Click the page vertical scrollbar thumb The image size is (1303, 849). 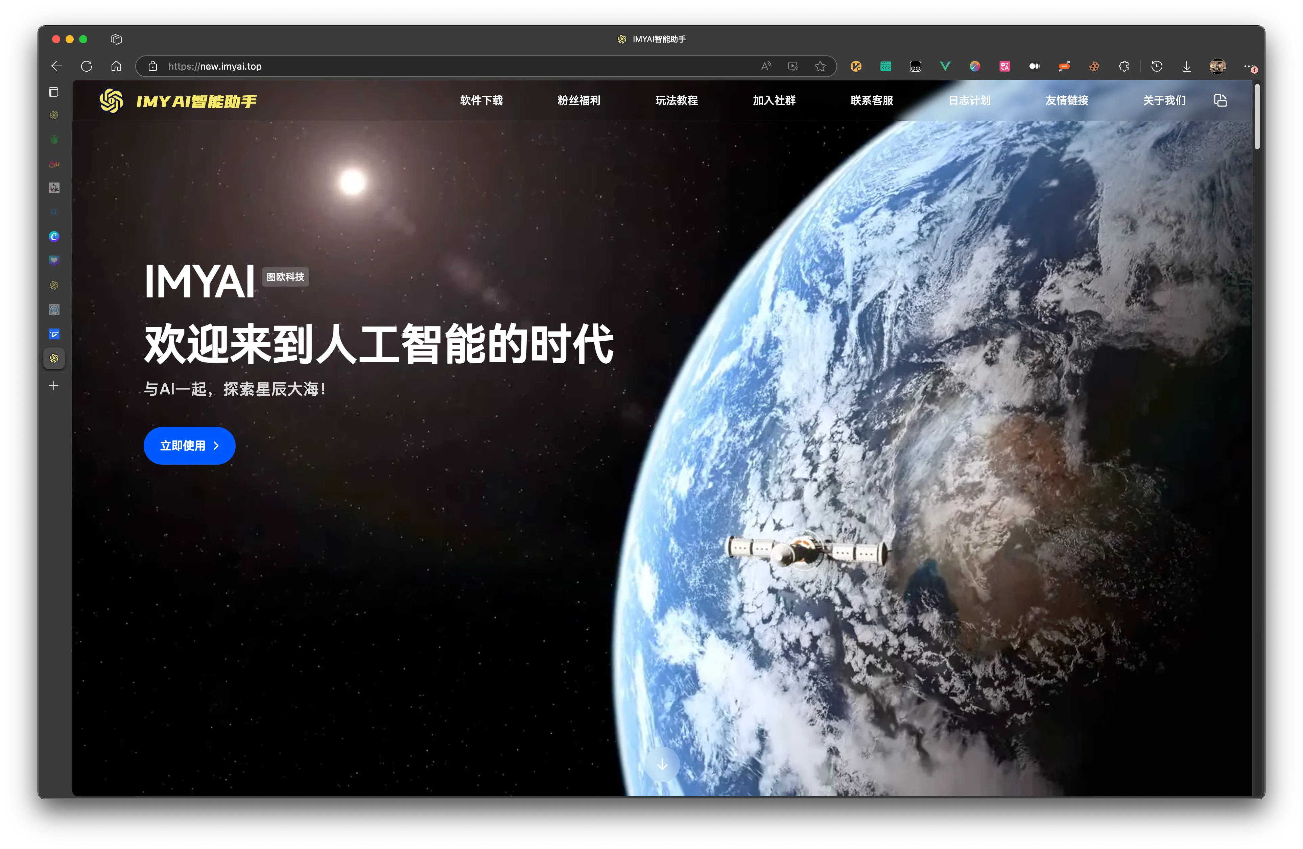(x=1258, y=117)
